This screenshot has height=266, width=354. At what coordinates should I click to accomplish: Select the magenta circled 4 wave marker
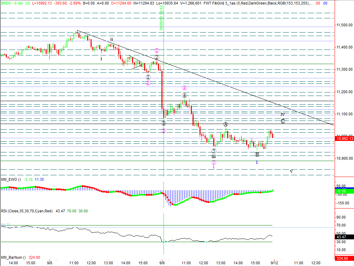(x=185, y=88)
